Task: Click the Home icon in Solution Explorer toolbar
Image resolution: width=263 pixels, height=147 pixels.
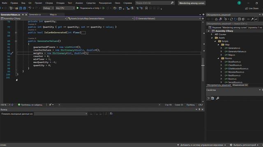Action: tap(217, 19)
